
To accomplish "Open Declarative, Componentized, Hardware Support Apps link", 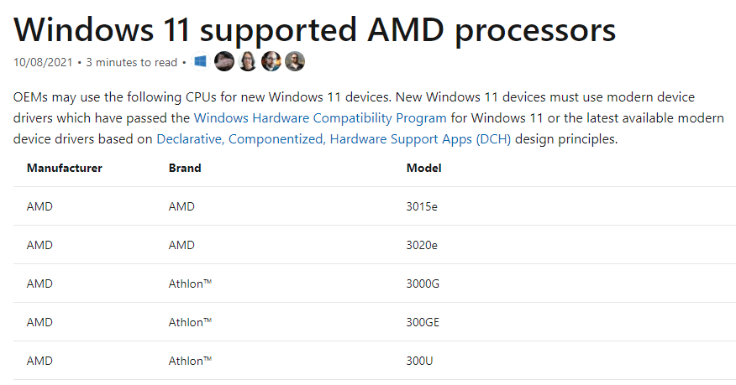I will [334, 139].
